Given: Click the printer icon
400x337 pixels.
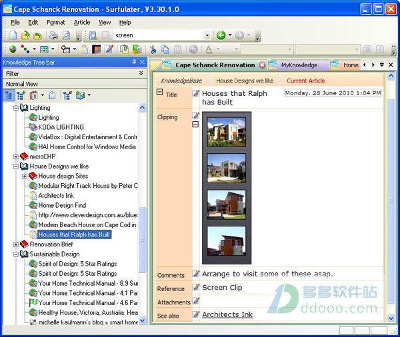Looking at the screenshot, I should [53, 35].
